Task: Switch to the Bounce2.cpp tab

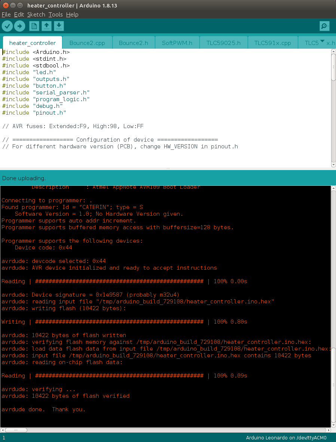Action: point(87,43)
